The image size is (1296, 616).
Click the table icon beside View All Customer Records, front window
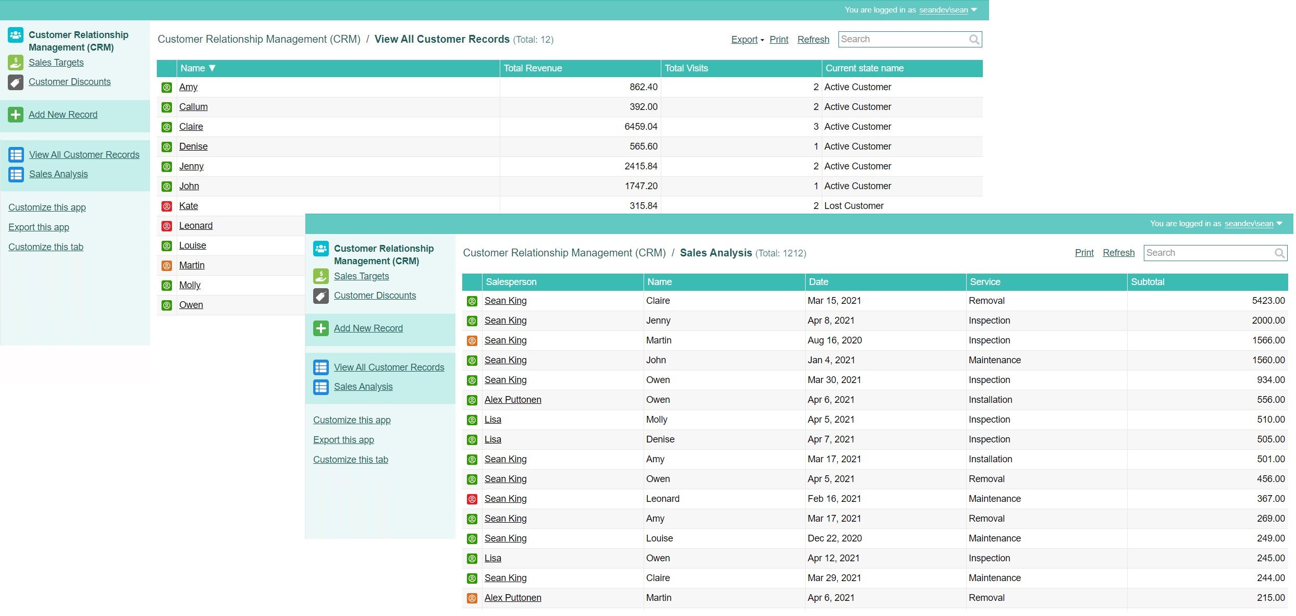tap(321, 367)
